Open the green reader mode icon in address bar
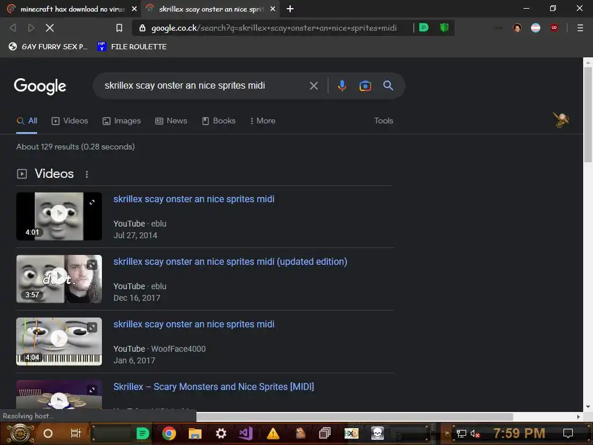This screenshot has height=445, width=593. [x=424, y=27]
